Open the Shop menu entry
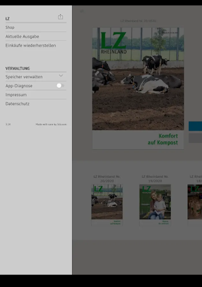The width and height of the screenshot is (202, 287). 36,27
